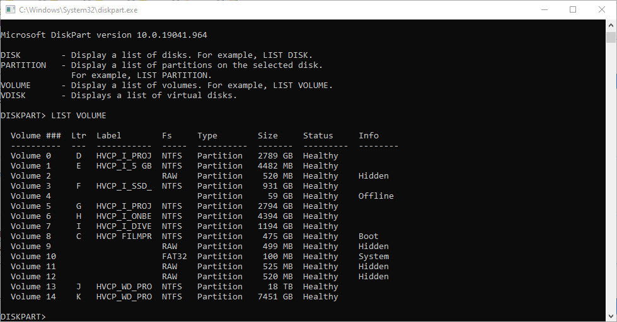Click the size value '18 TB'

click(280, 287)
